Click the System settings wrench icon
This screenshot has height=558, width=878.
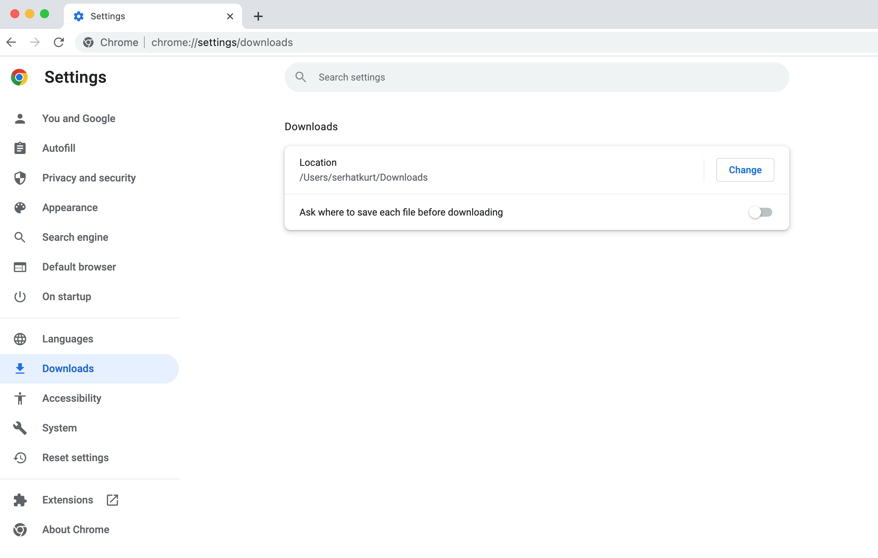(20, 427)
